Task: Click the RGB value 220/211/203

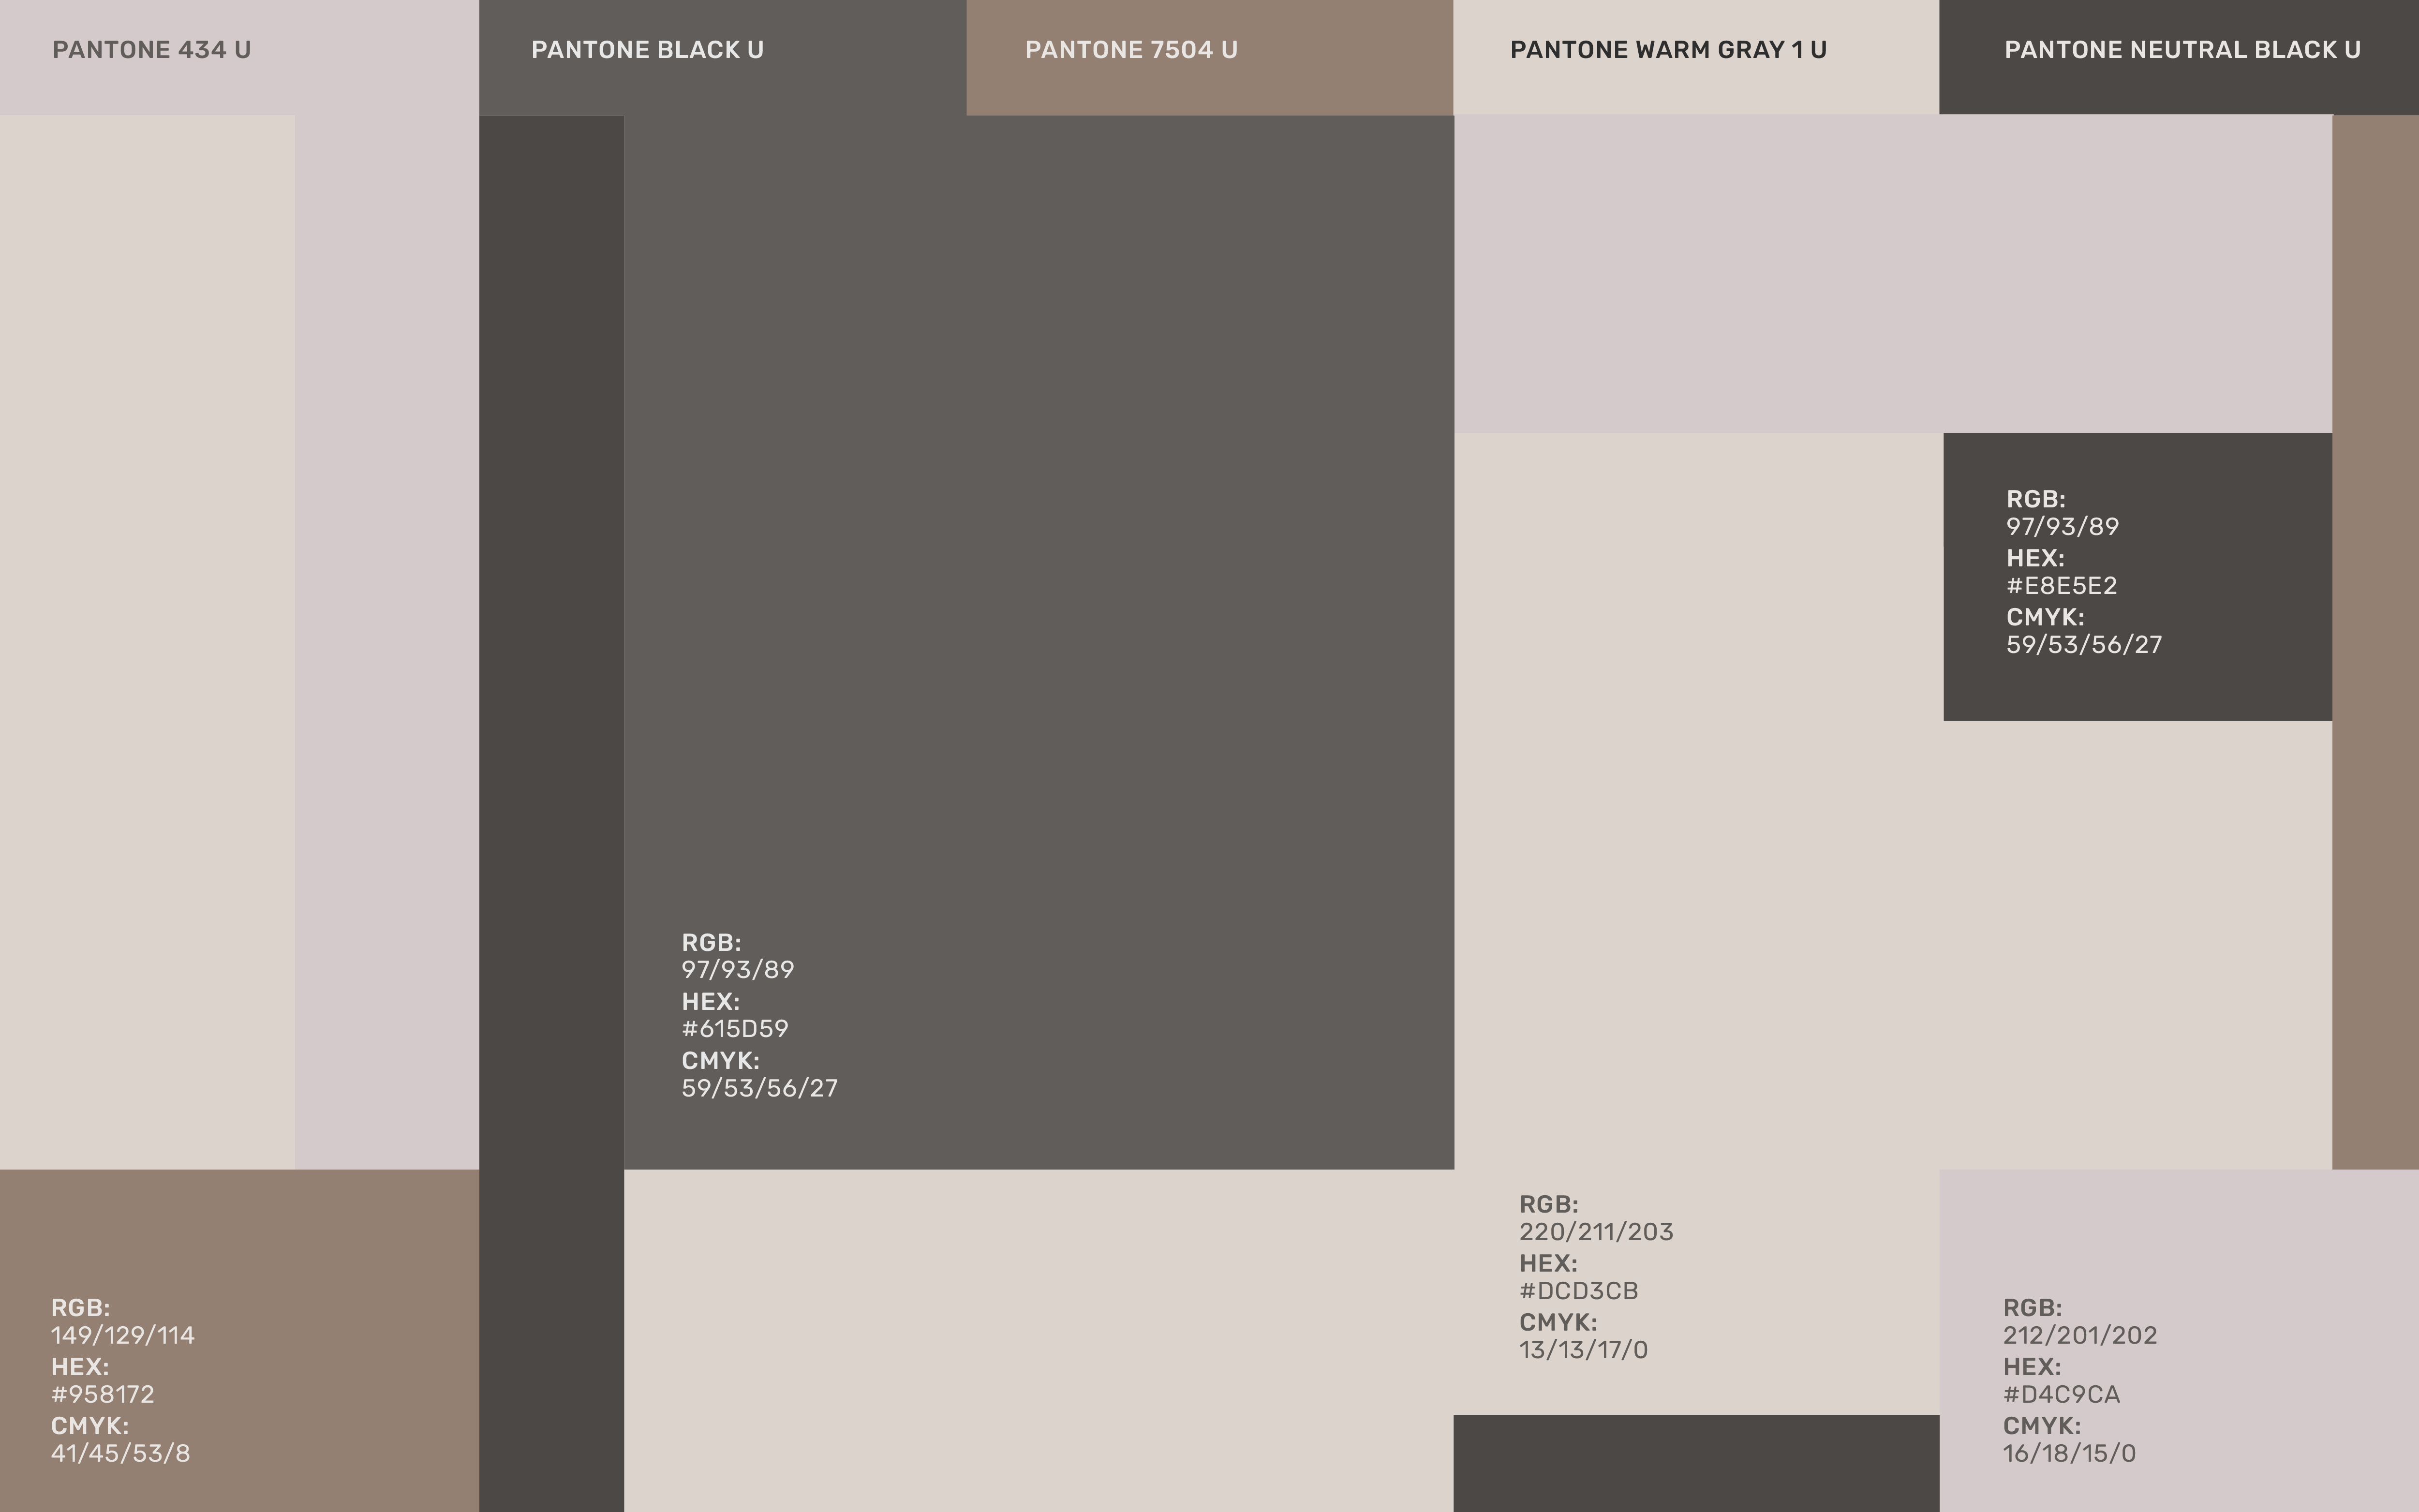Action: [1596, 1232]
